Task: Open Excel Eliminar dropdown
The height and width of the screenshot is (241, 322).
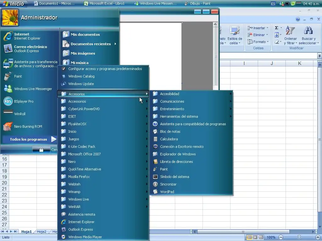Action: point(258,35)
